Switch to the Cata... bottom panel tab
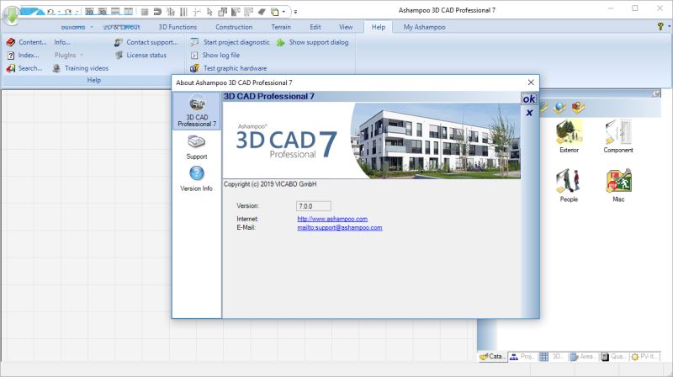The image size is (673, 377). point(492,357)
